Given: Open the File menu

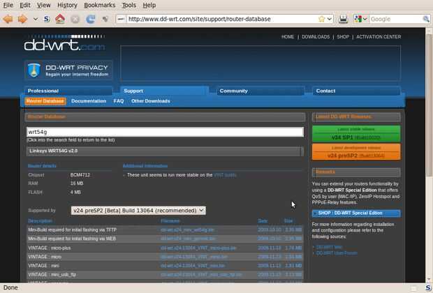Looking at the screenshot, I should [8, 5].
